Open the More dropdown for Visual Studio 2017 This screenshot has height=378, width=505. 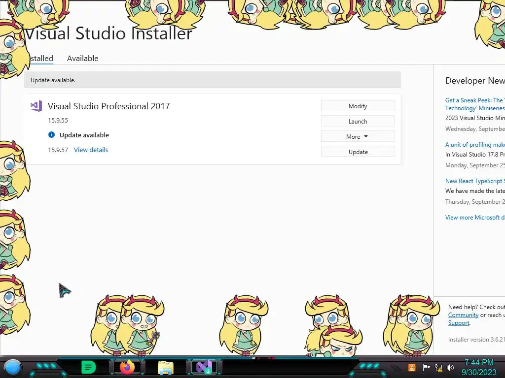pos(358,137)
